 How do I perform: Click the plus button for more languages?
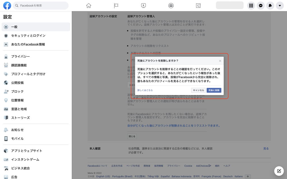(248, 176)
